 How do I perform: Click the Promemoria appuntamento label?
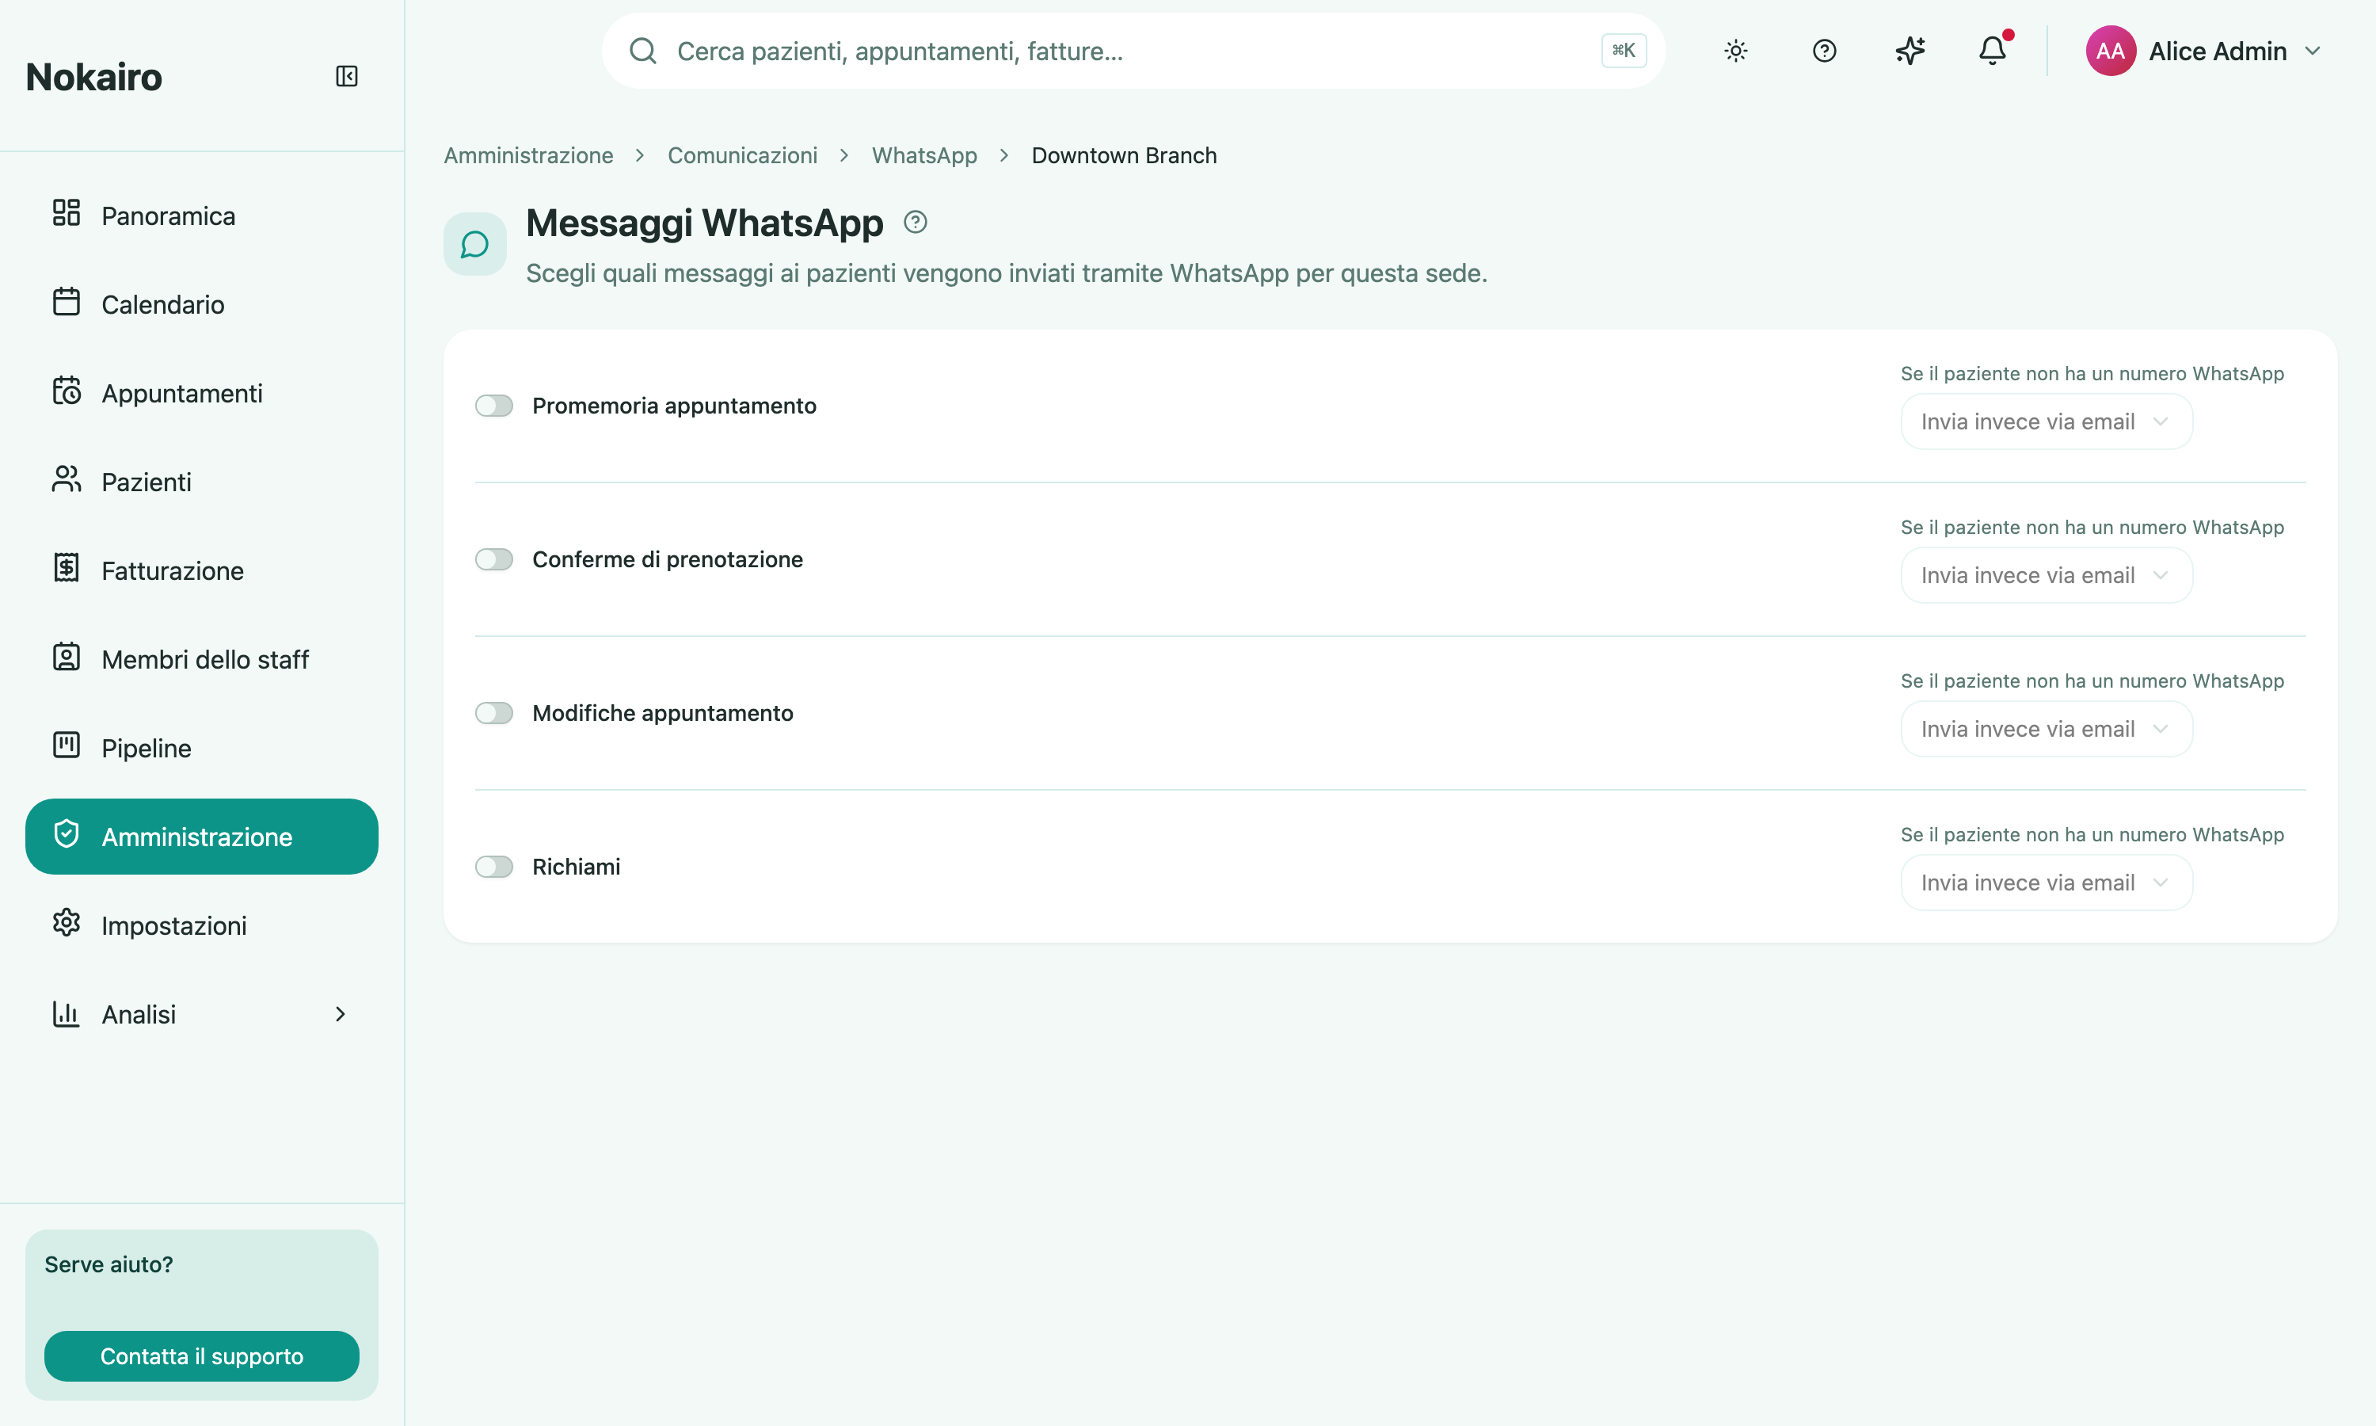(x=674, y=406)
